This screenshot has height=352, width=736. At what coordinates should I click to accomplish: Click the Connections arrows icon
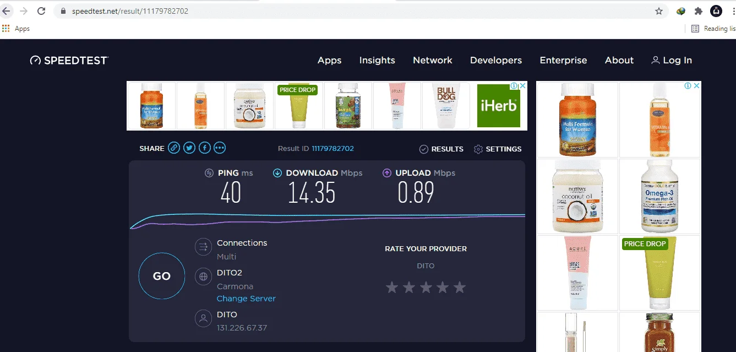(x=203, y=247)
